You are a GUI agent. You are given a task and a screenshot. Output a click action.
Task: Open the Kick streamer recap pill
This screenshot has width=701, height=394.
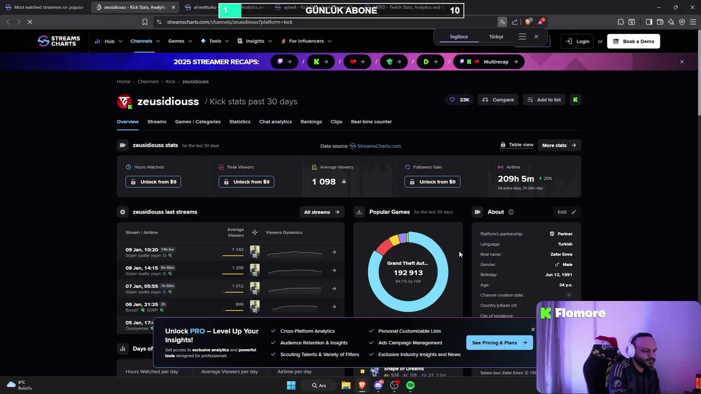coord(321,62)
